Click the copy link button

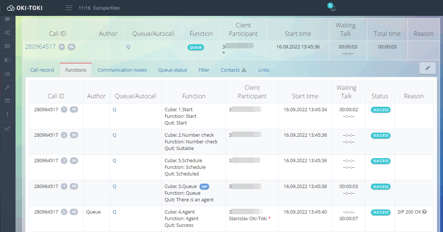pyautogui.click(x=427, y=68)
